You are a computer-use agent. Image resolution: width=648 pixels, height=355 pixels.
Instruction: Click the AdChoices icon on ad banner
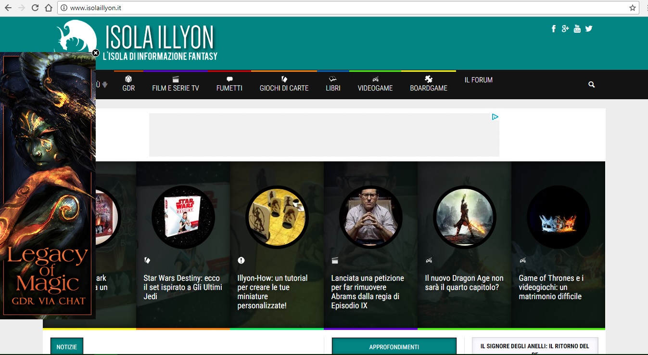tap(495, 117)
